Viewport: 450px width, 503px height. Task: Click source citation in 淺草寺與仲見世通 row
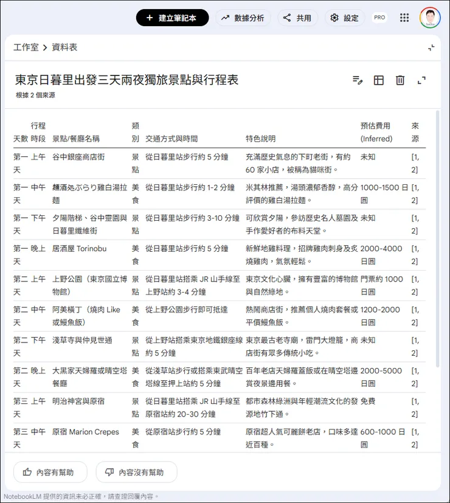click(x=415, y=347)
